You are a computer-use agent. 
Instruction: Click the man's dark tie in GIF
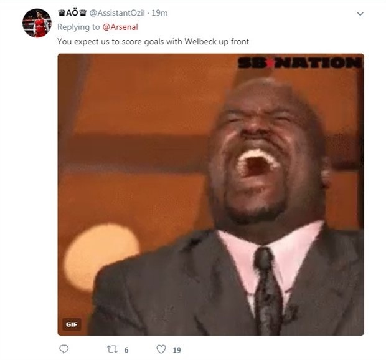click(268, 291)
